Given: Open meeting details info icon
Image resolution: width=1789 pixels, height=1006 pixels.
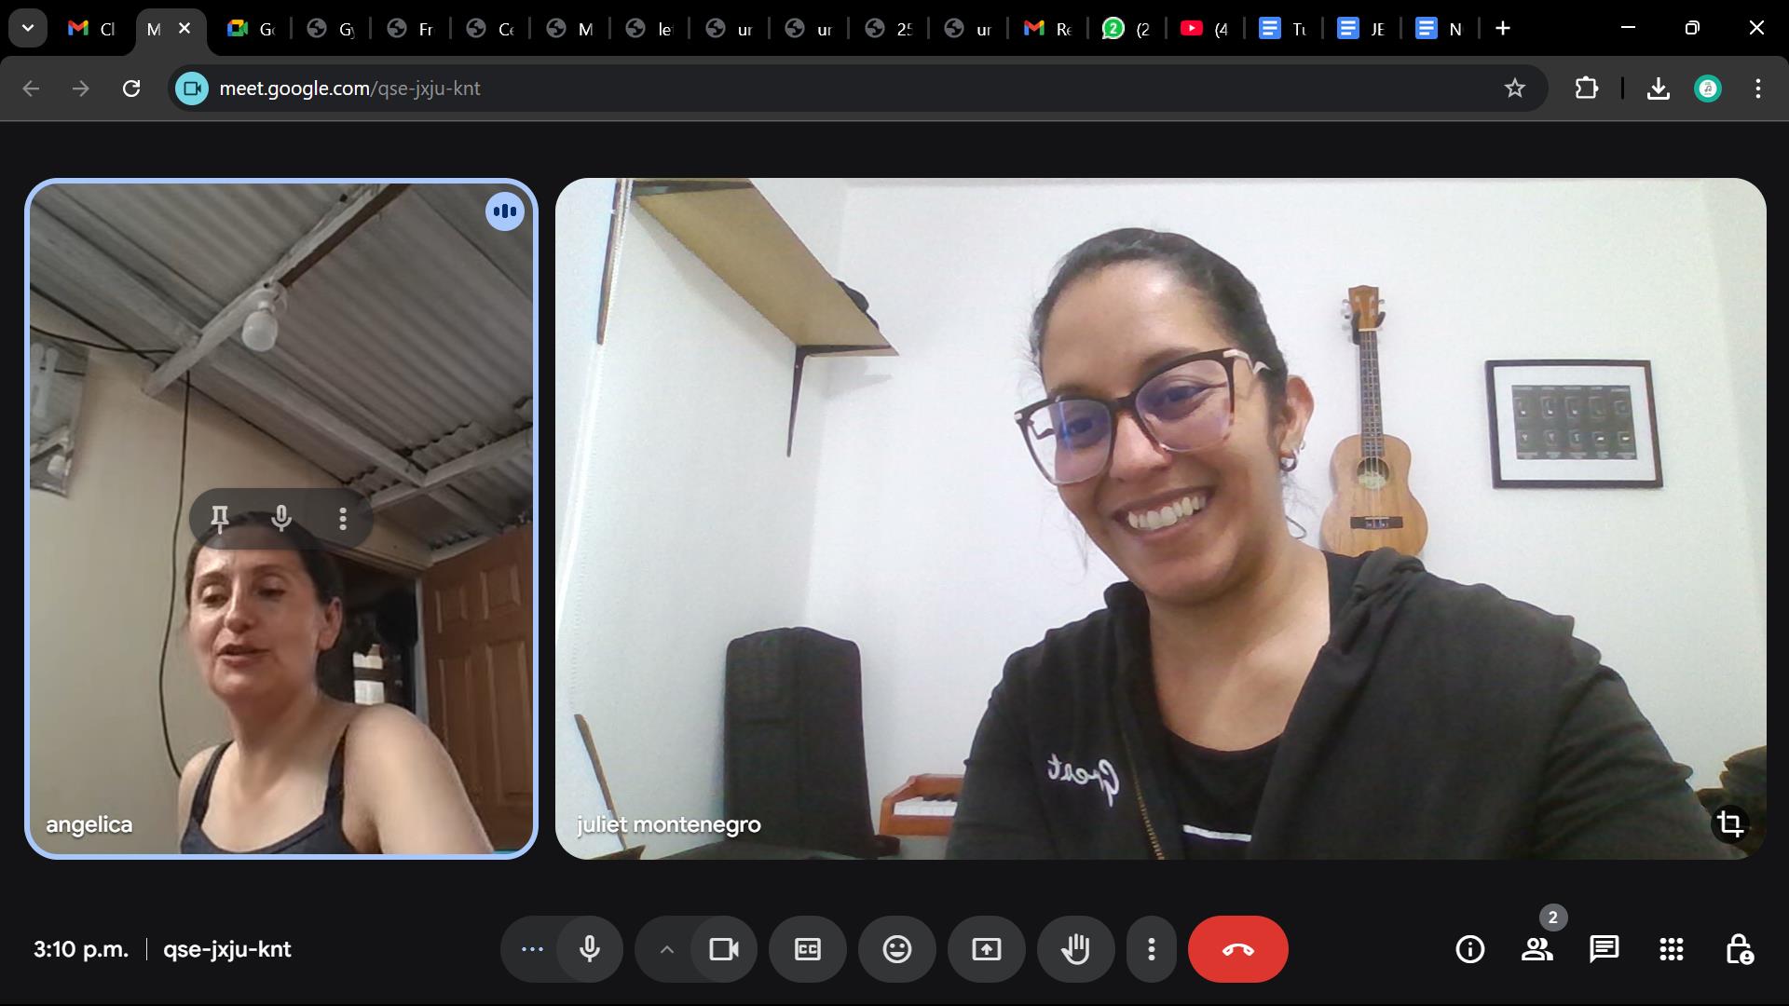Looking at the screenshot, I should coord(1469,949).
